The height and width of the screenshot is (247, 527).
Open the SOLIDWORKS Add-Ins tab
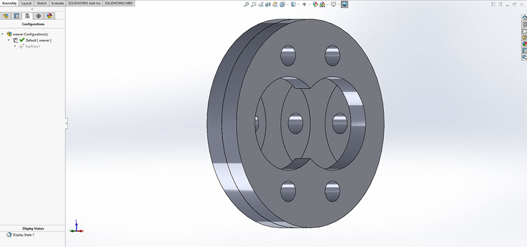(x=85, y=3)
